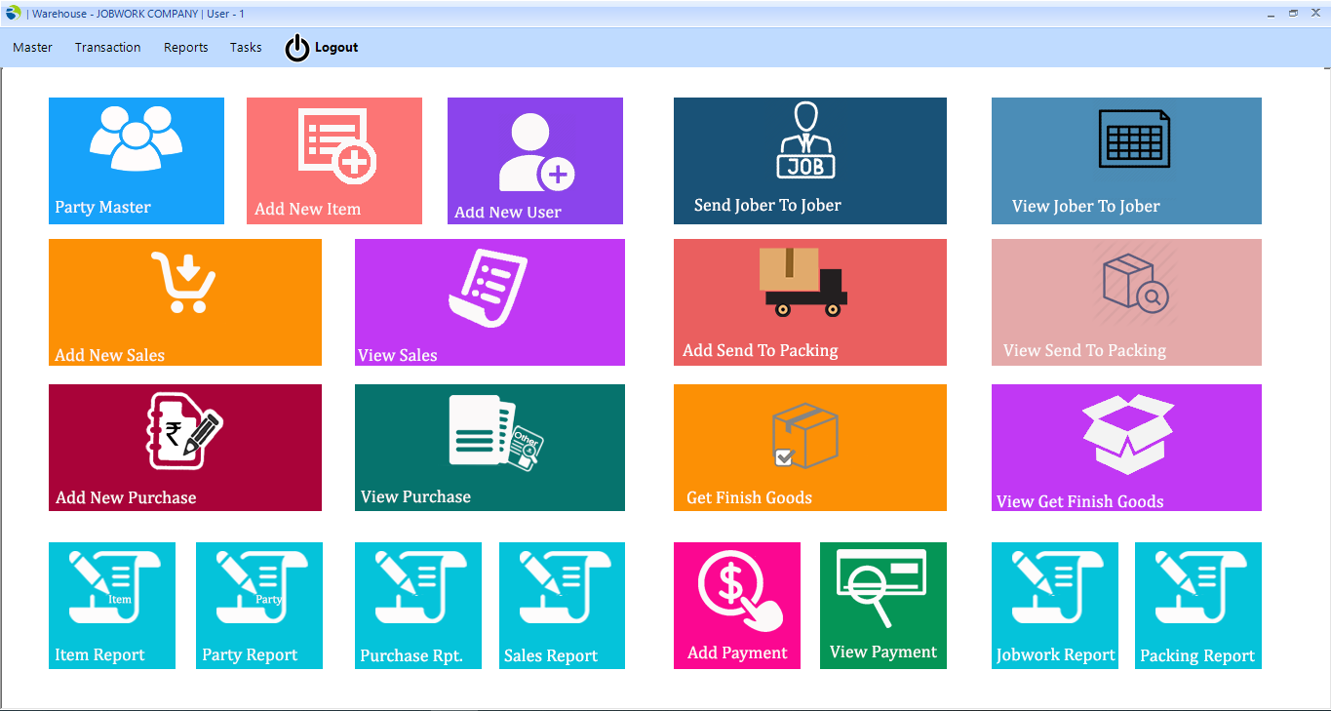
Task: Click Add Send To Packing truck icon
Action: pyautogui.click(x=803, y=282)
